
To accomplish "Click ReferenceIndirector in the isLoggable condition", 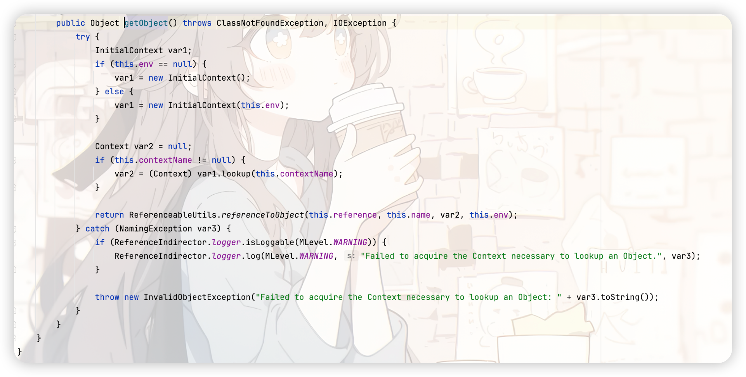I will [x=161, y=242].
